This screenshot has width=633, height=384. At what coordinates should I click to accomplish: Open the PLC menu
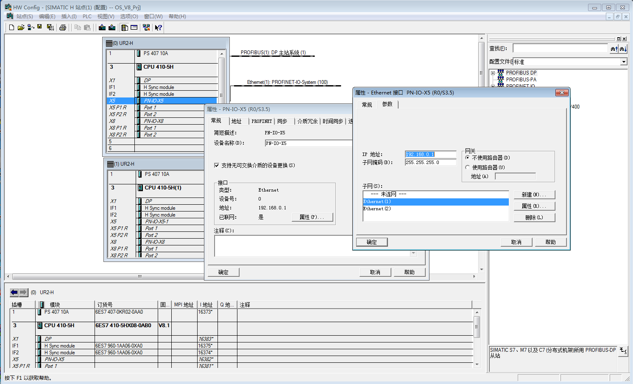[87, 17]
